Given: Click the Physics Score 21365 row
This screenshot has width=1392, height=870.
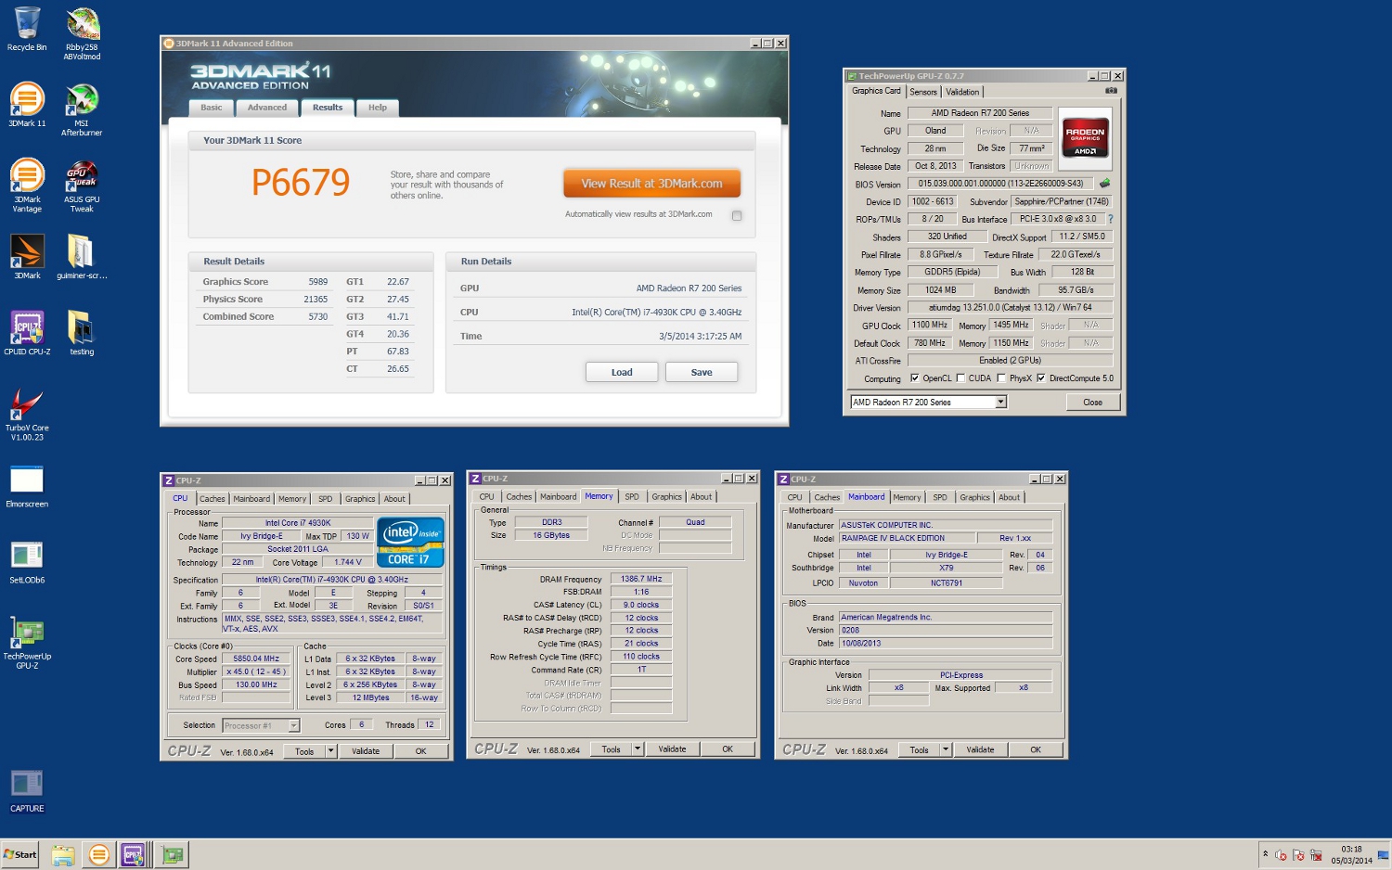Looking at the screenshot, I should pos(265,300).
